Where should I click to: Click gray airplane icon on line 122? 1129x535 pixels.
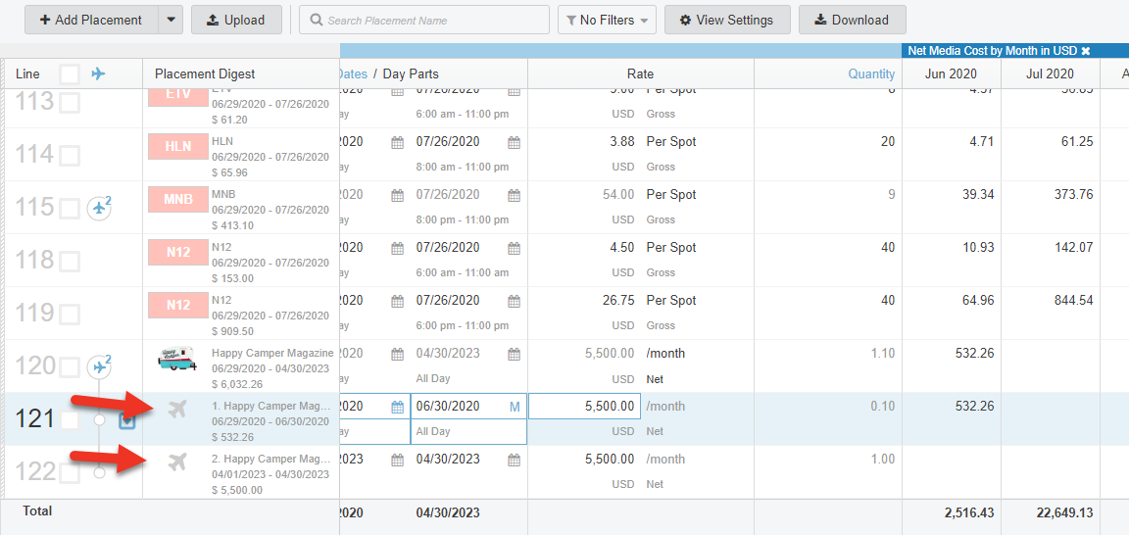pyautogui.click(x=177, y=462)
